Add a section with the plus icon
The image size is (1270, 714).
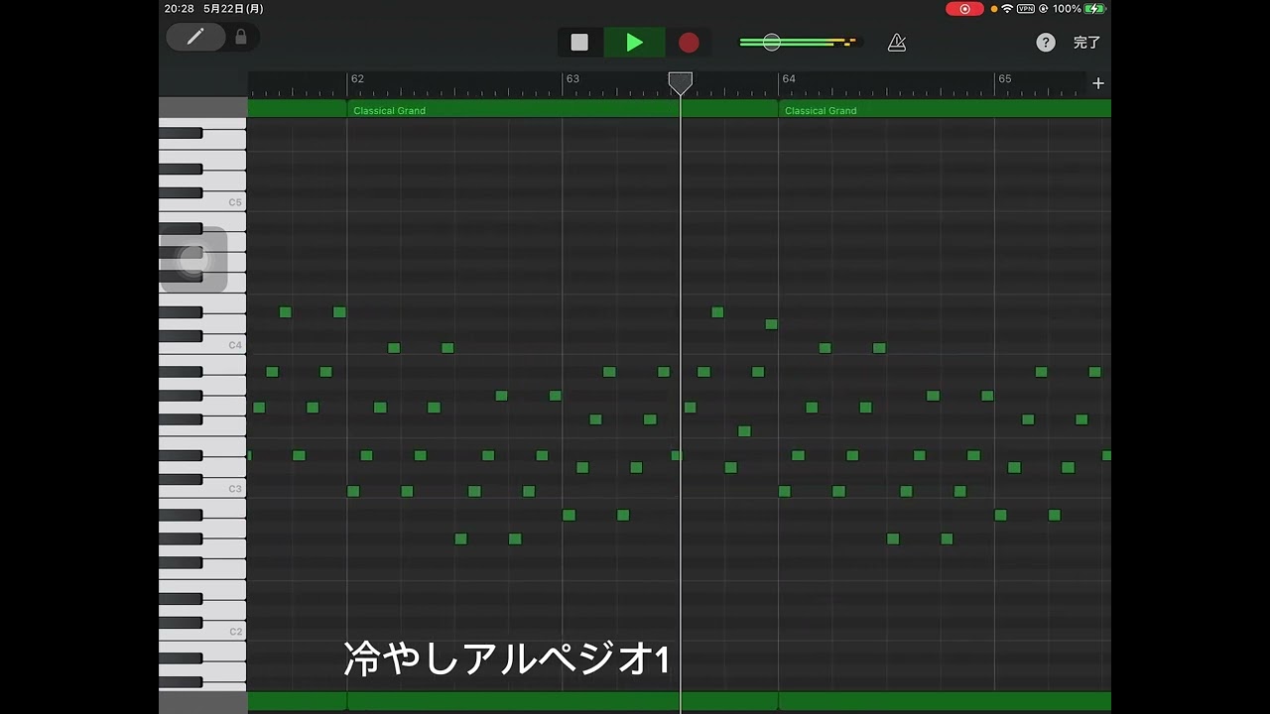(x=1098, y=83)
